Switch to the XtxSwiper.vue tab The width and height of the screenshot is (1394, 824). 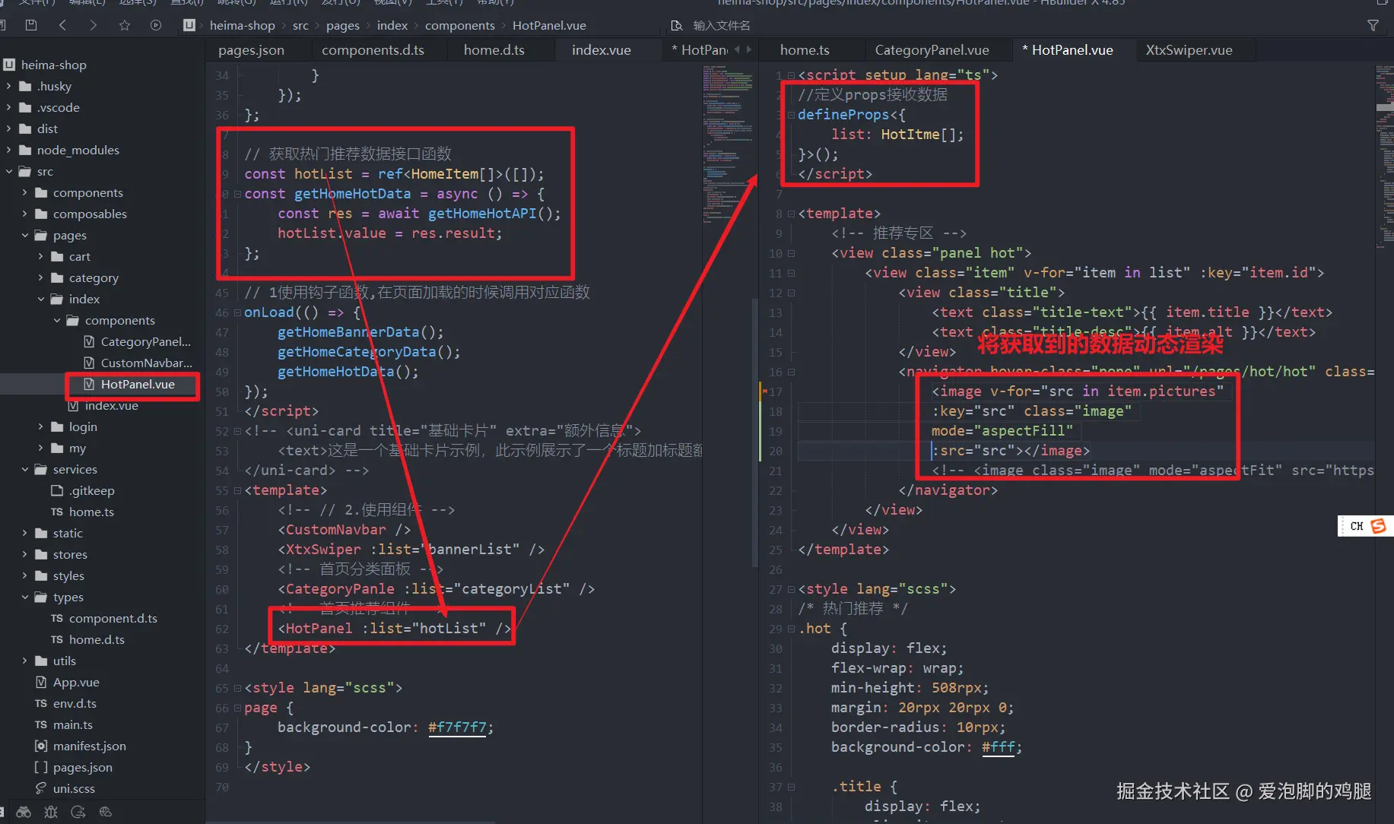click(1189, 50)
